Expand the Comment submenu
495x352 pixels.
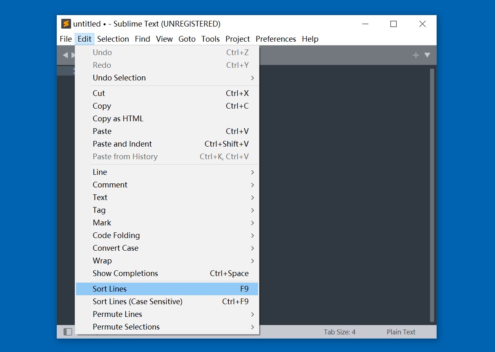tap(167, 185)
